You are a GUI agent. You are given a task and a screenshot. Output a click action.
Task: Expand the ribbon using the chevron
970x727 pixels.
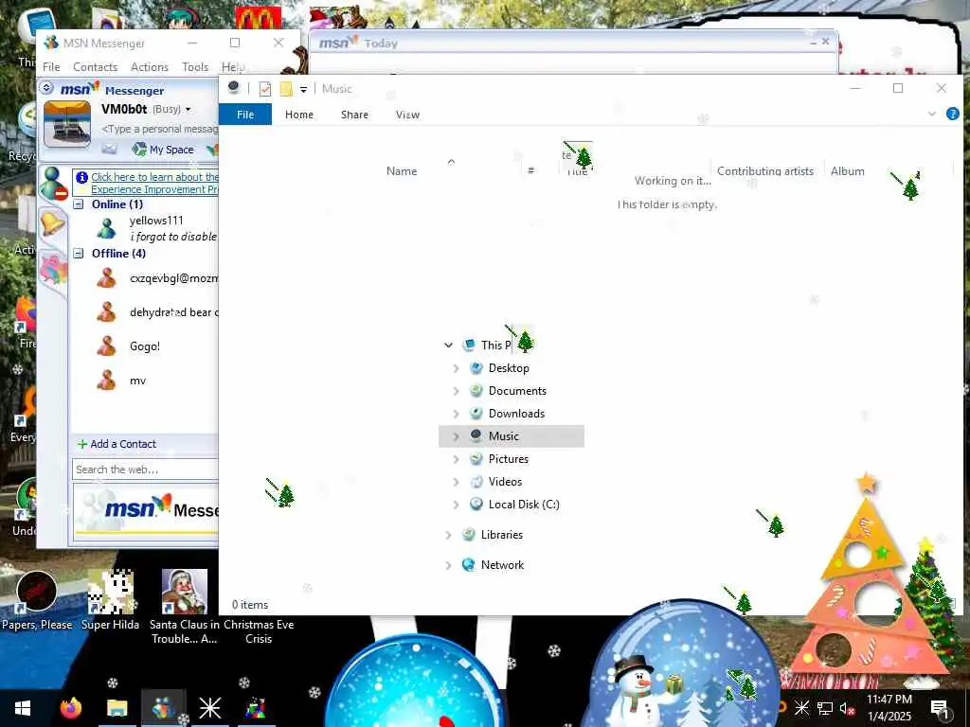932,114
